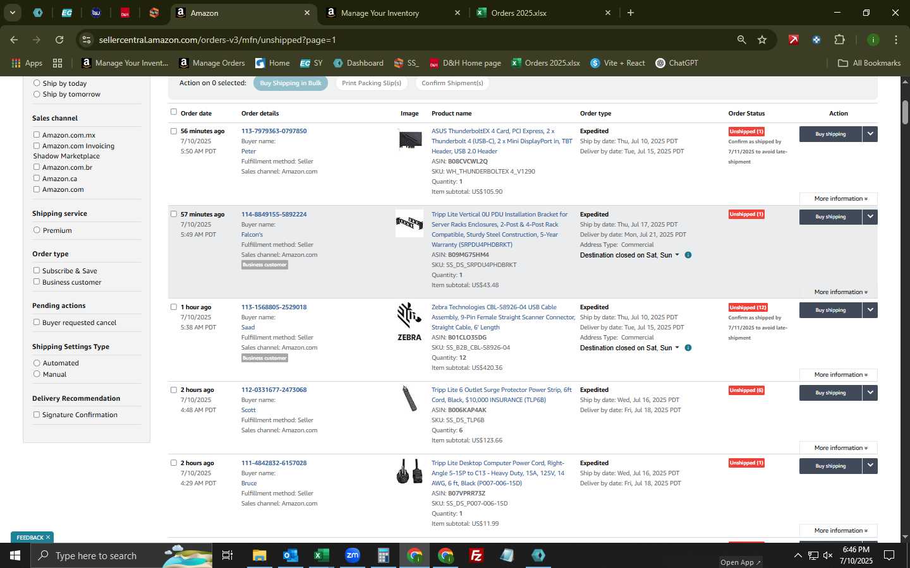Open Buy shipping dropdown for Tripp Lite PDU bracket order

click(x=870, y=216)
